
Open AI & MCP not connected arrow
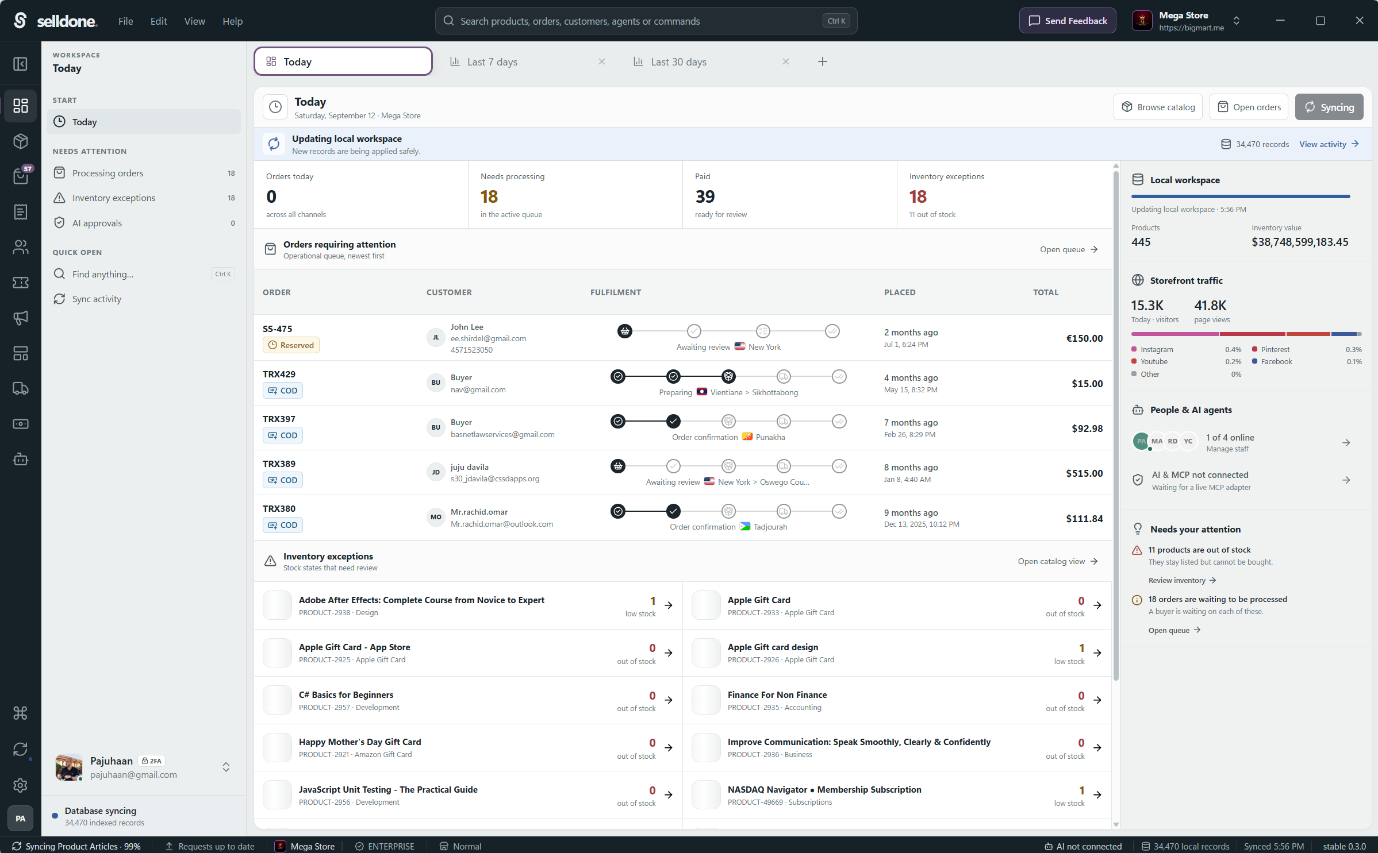(x=1346, y=480)
